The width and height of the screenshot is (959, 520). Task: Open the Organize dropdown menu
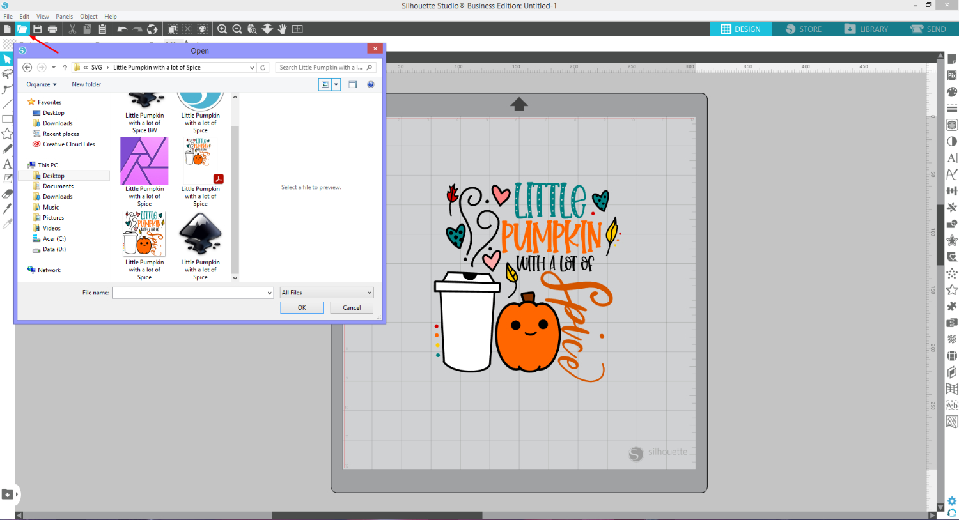click(42, 84)
